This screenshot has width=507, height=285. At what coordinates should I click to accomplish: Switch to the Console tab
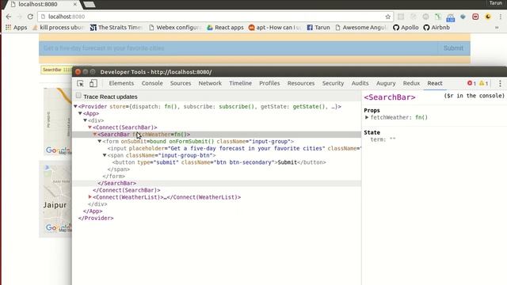(x=152, y=83)
